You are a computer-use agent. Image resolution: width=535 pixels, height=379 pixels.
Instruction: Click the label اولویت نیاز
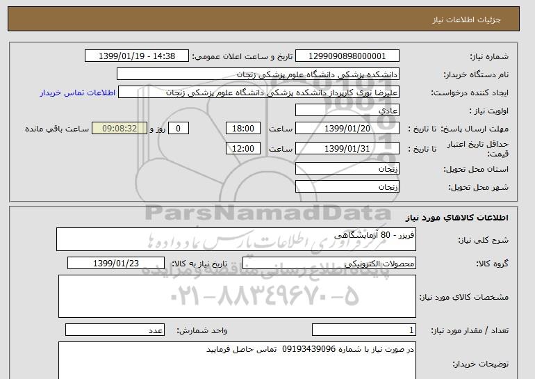click(488, 111)
